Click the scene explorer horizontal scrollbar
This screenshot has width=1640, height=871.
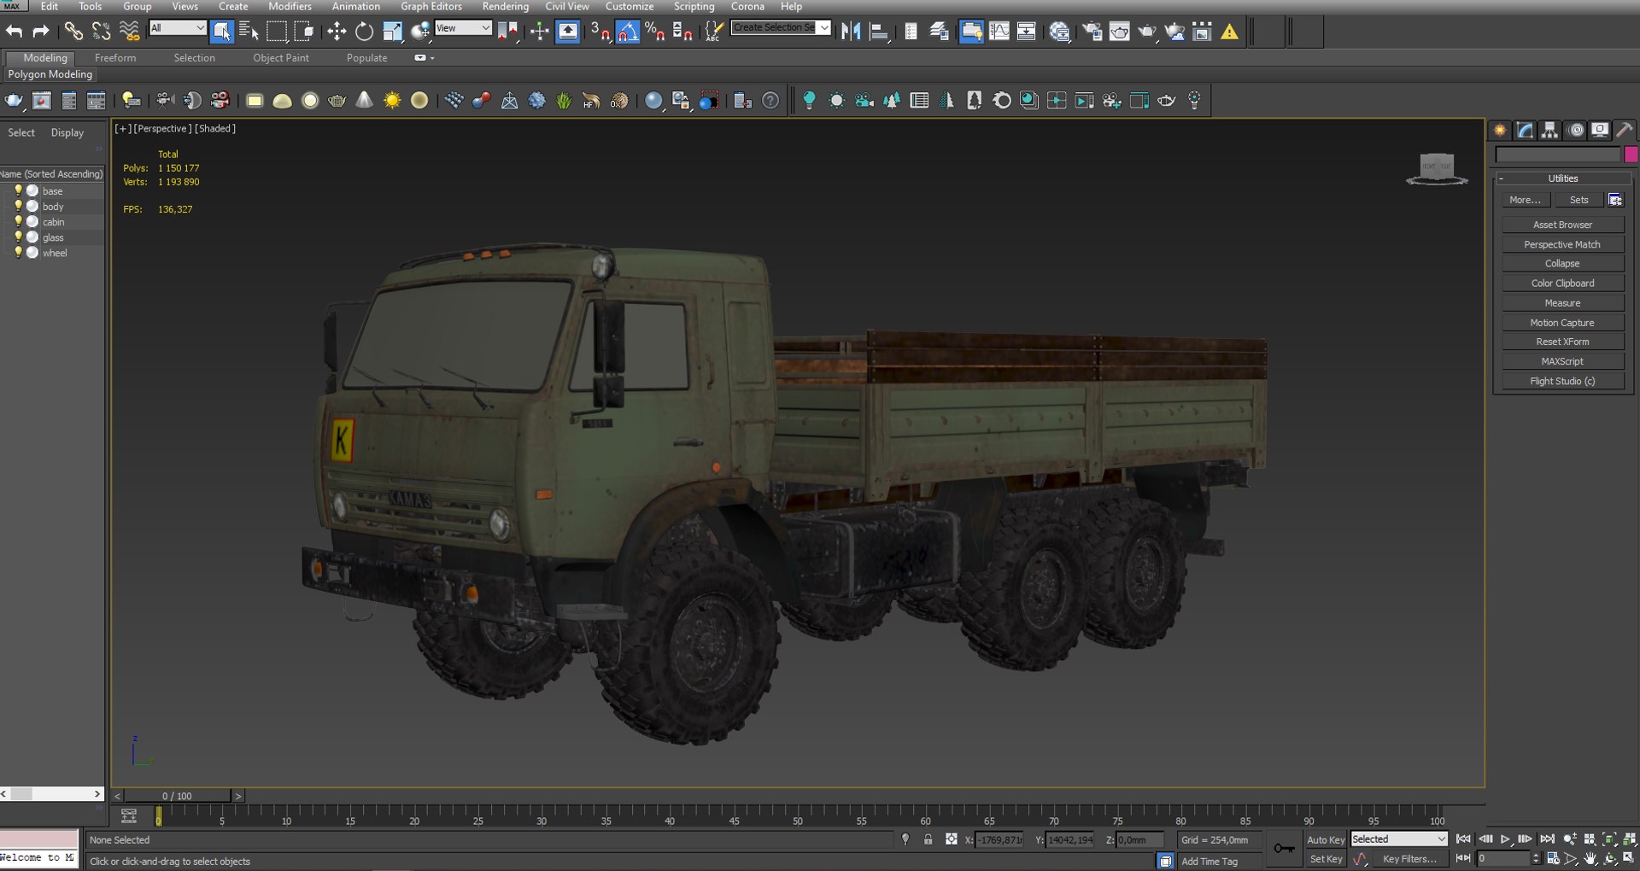click(x=51, y=794)
